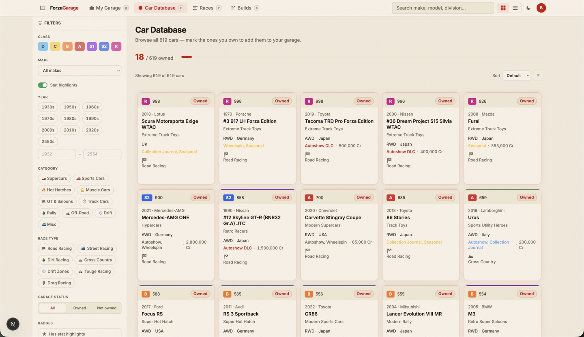The height and width of the screenshot is (337, 584).
Task: Go to the Races tab
Action: [x=206, y=8]
